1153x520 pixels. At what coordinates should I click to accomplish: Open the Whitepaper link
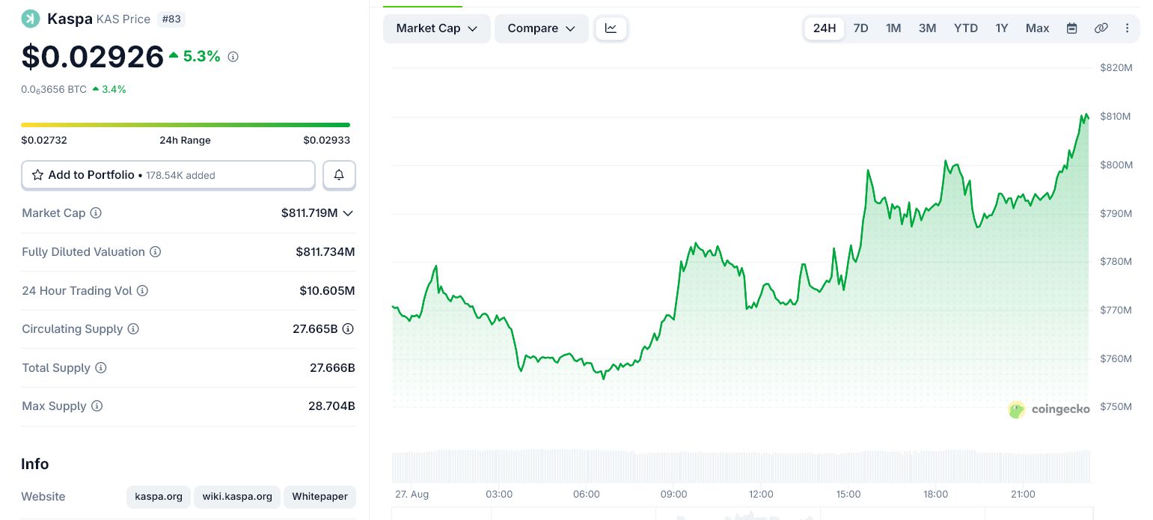pyautogui.click(x=319, y=497)
